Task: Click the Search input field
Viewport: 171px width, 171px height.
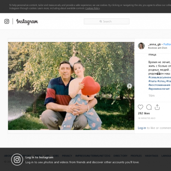Action: (x=106, y=21)
